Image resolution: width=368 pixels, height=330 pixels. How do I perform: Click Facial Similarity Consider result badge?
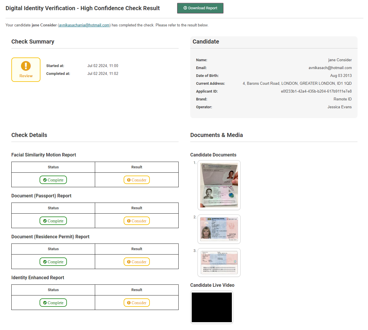click(137, 180)
